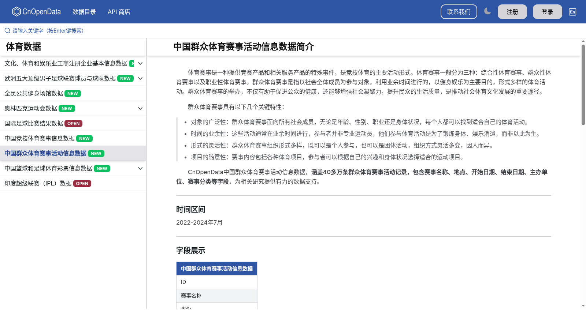
Task: Focus the keyword search input field
Action: [x=293, y=31]
